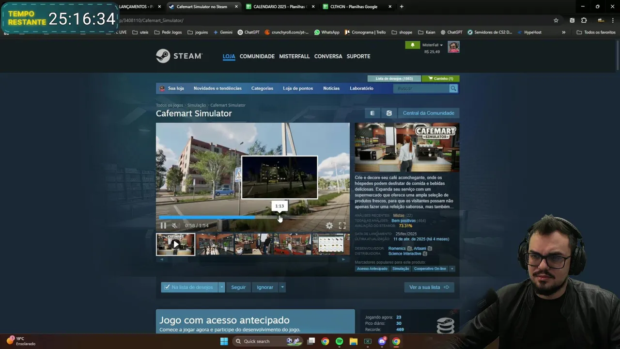
Task: Open the fourth screenshot thumbnail
Action: (293, 244)
